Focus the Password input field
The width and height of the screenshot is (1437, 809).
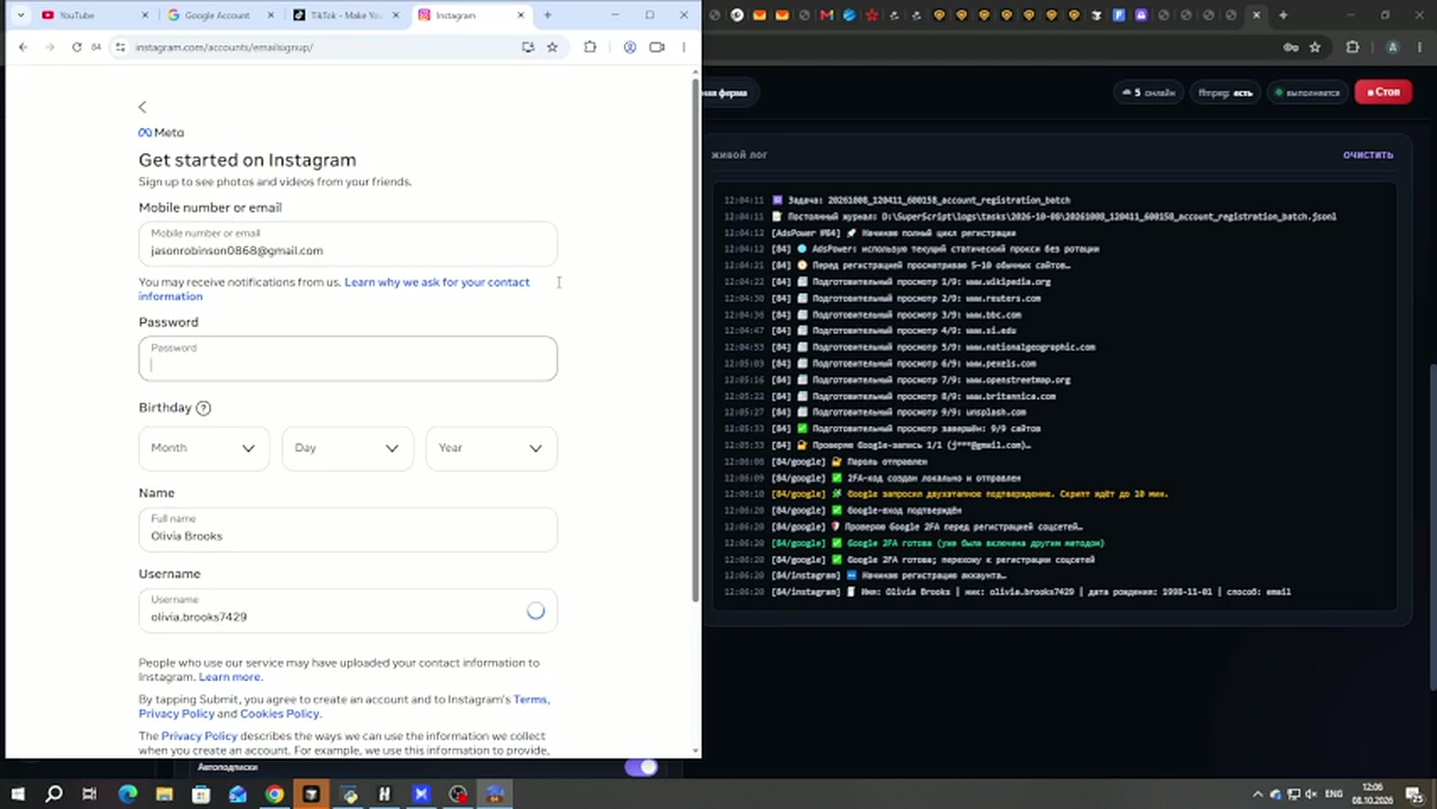tap(347, 359)
